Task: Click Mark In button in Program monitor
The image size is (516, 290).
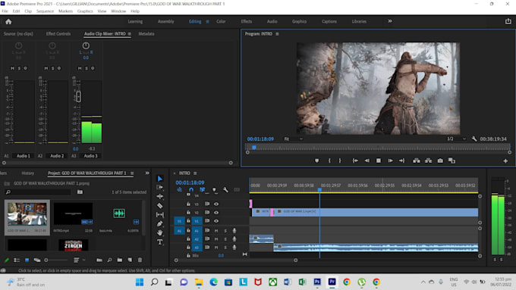Action: click(329, 161)
